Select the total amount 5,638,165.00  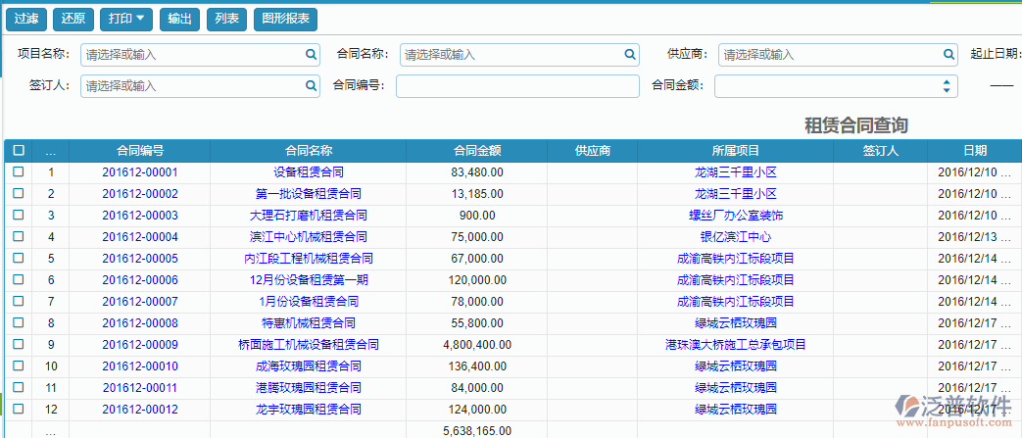[477, 431]
